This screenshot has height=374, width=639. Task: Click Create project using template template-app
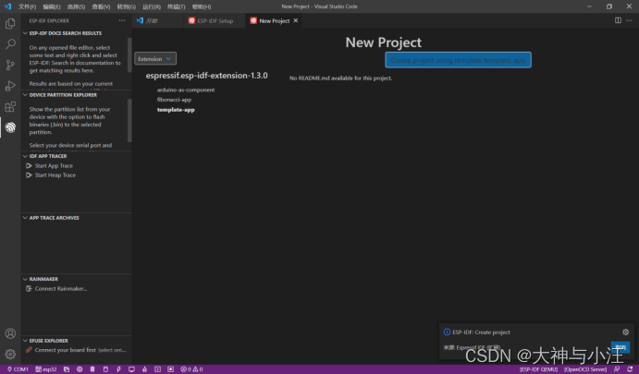click(458, 60)
